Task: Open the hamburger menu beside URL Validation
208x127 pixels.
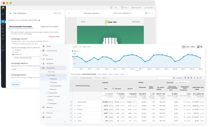Action: [x=10, y=13]
